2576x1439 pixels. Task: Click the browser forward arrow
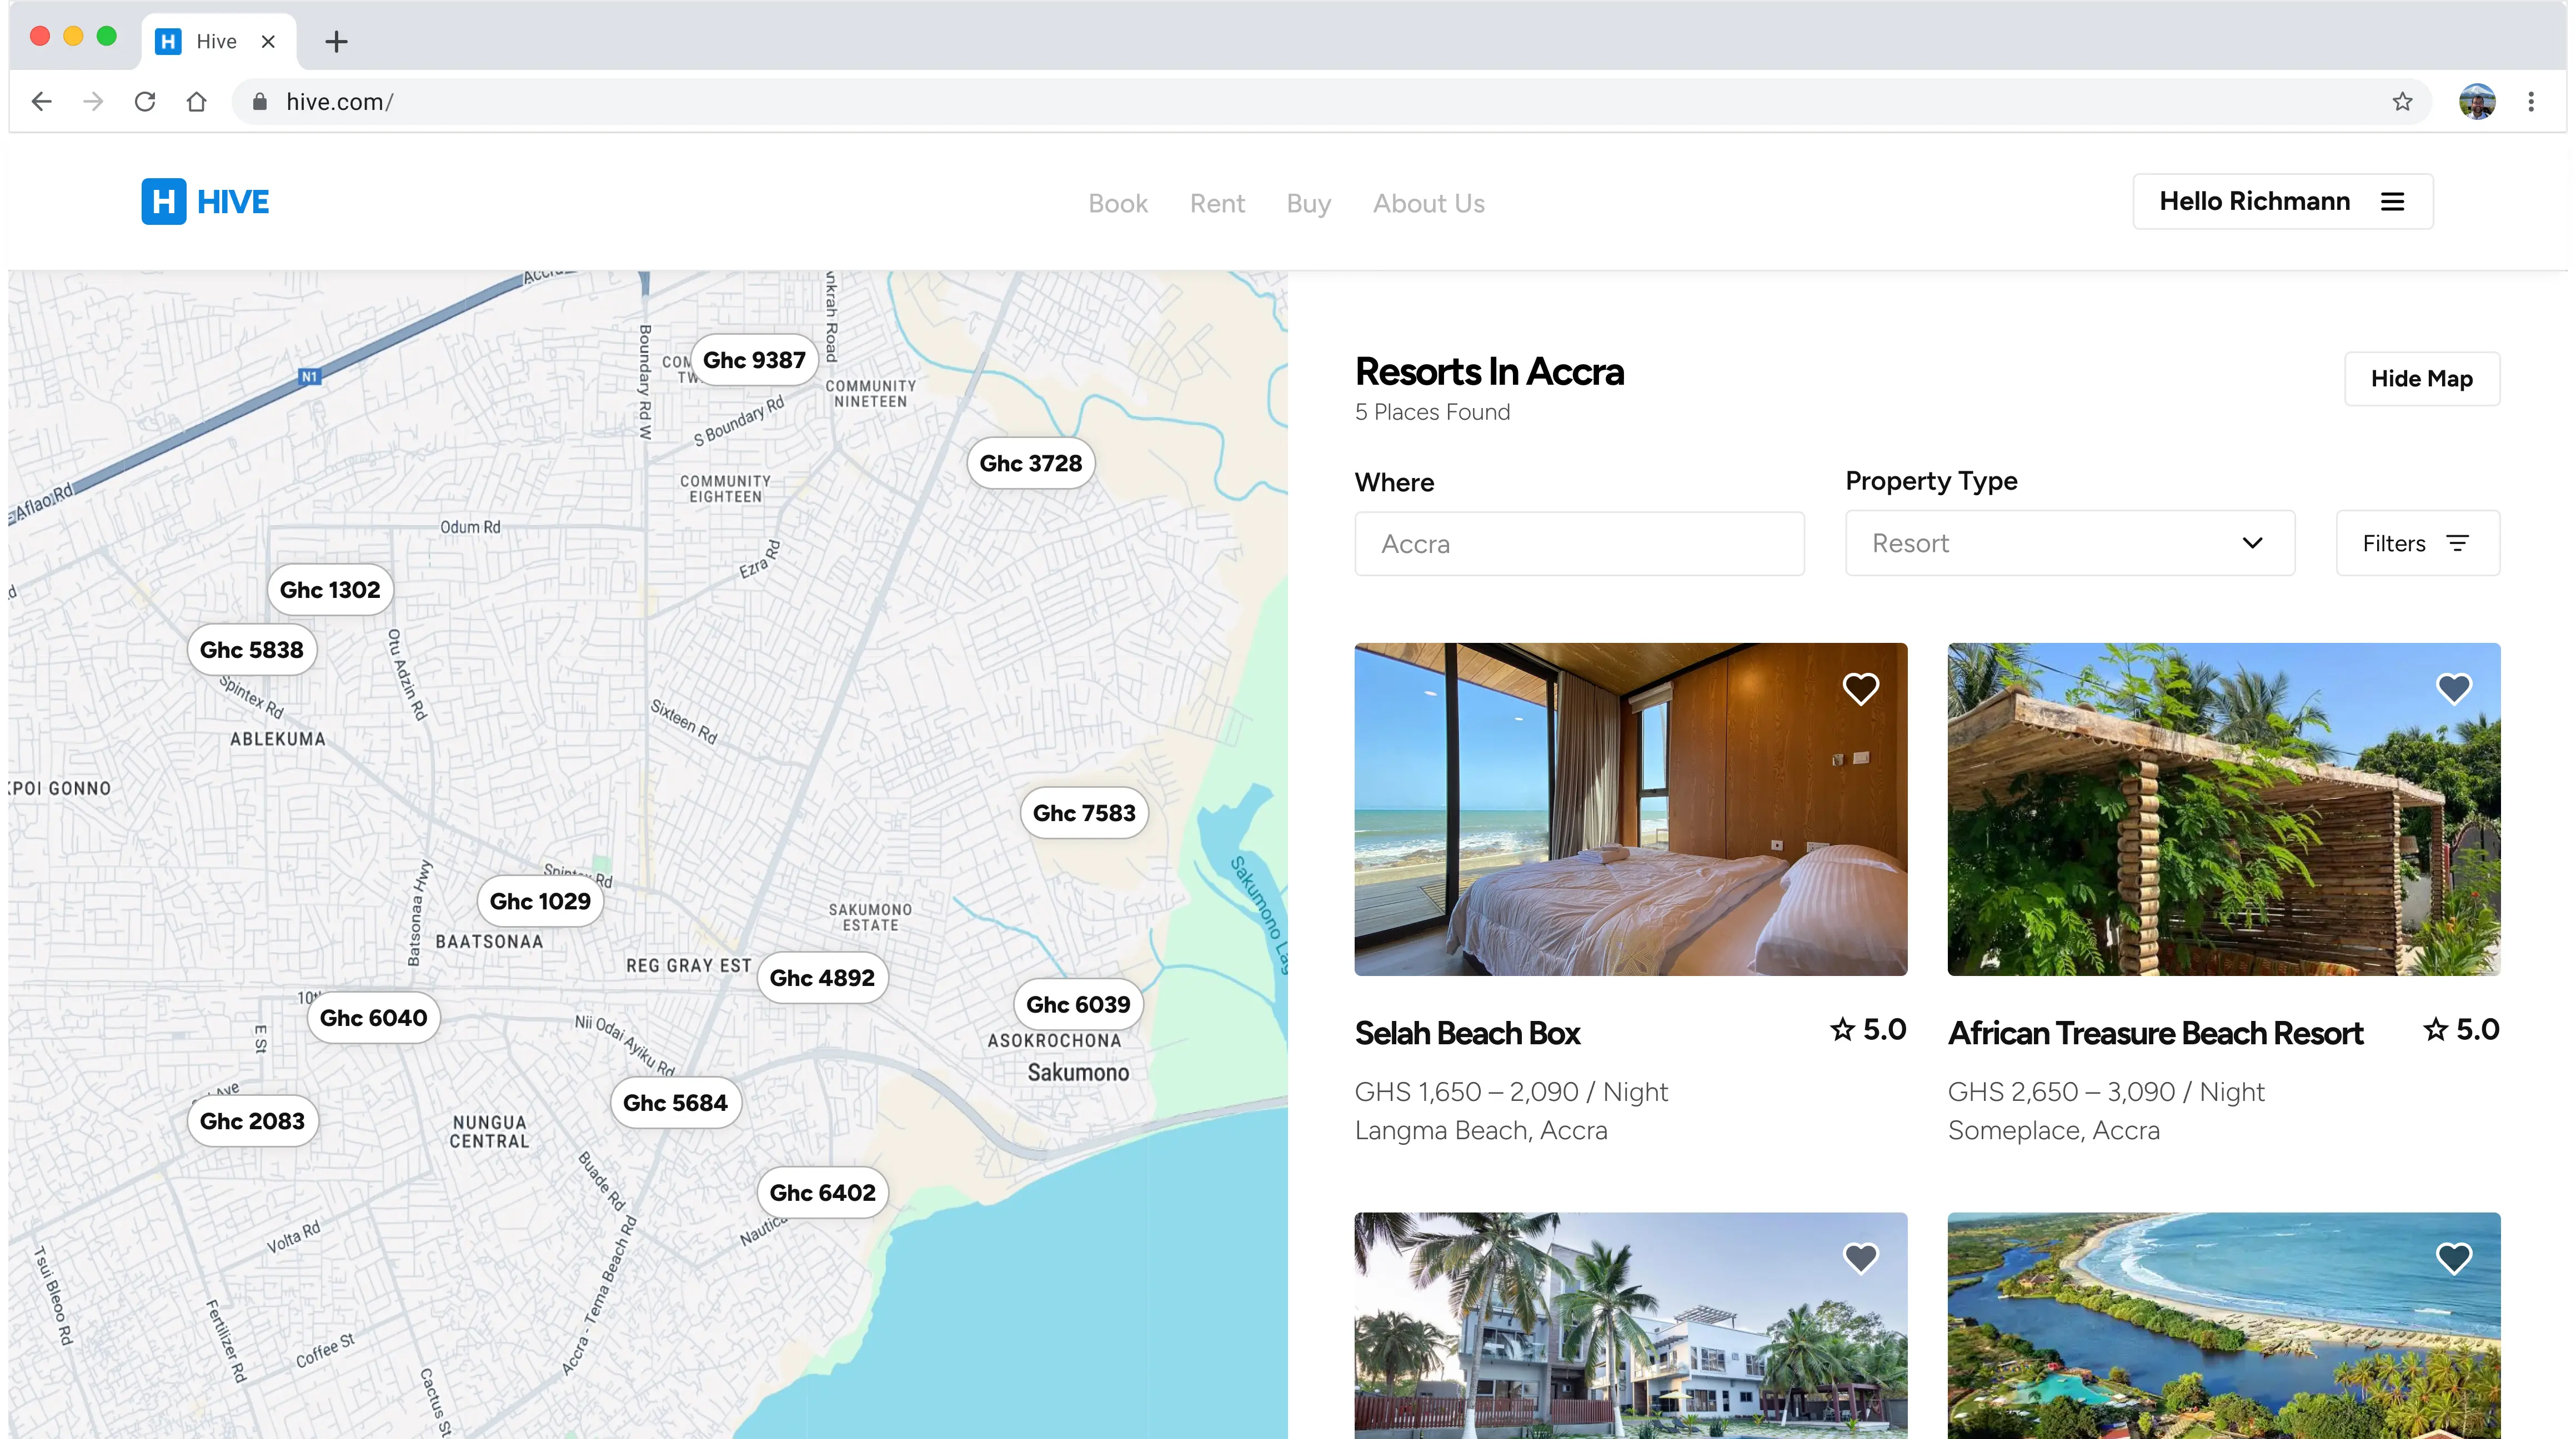(x=93, y=102)
